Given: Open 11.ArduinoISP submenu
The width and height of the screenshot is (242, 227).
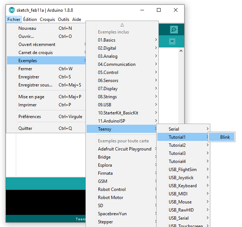Looking at the screenshot, I should coord(122,121).
